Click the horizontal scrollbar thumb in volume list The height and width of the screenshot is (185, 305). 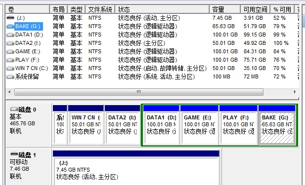pyautogui.click(x=139, y=92)
